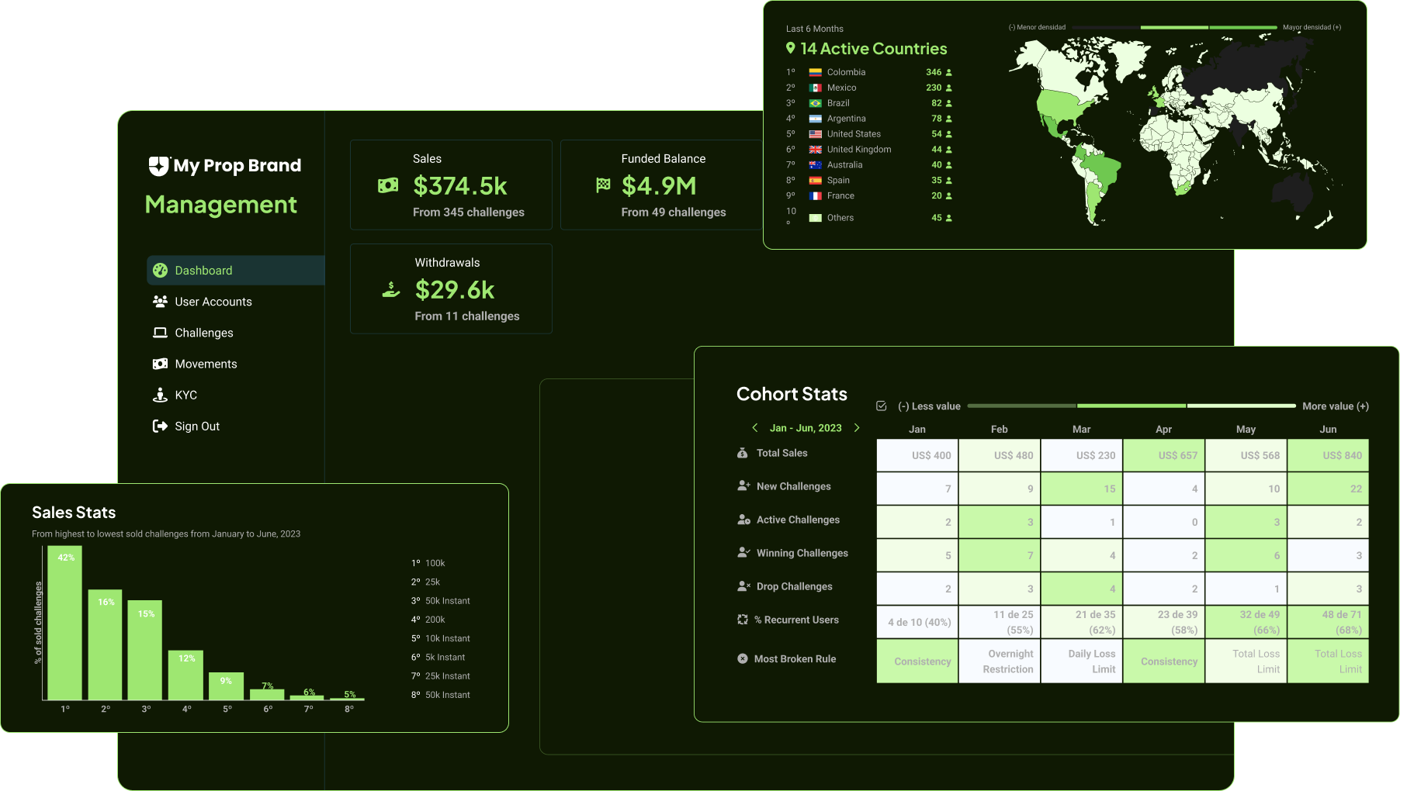
Task: Select the Jan - Jun, 2023 date label
Action: pyautogui.click(x=806, y=427)
